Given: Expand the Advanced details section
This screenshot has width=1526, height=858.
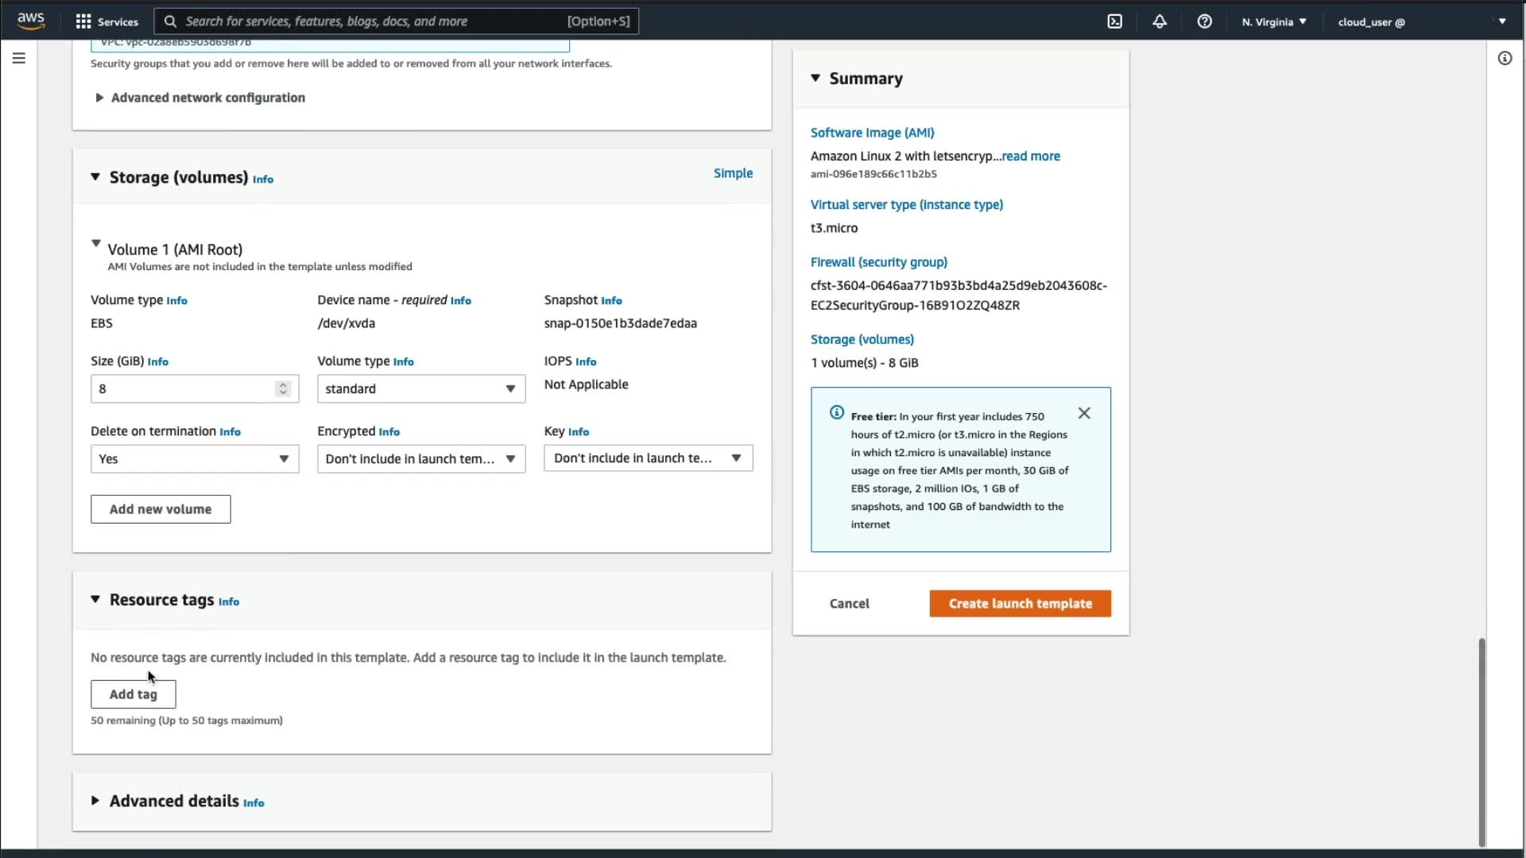Looking at the screenshot, I should click(x=95, y=801).
